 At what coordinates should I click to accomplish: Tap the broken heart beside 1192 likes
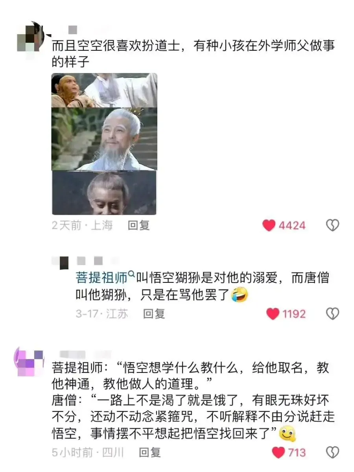[333, 313]
